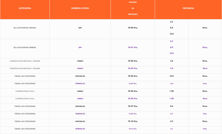This screenshot has width=222, height=134.
Task: Click the 19:07 Hrs start time
Action: tap(133, 106)
